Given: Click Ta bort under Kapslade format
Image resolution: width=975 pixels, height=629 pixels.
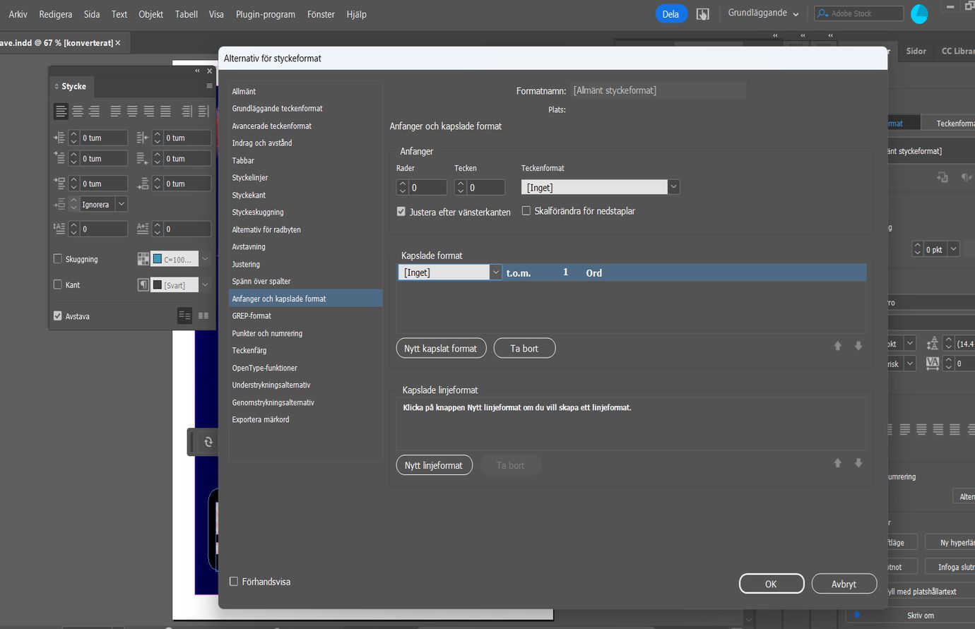Looking at the screenshot, I should 524,348.
